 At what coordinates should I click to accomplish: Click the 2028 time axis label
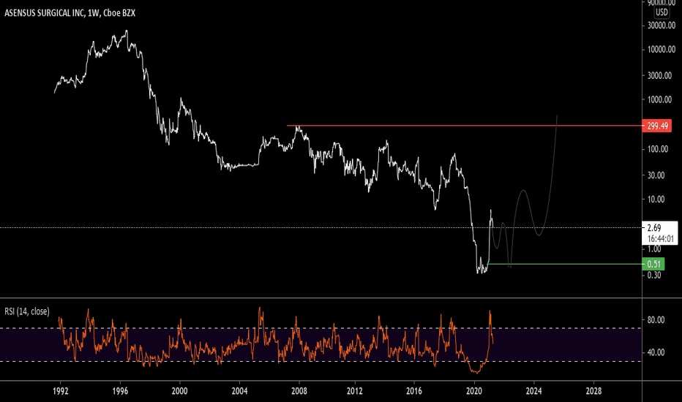point(593,391)
